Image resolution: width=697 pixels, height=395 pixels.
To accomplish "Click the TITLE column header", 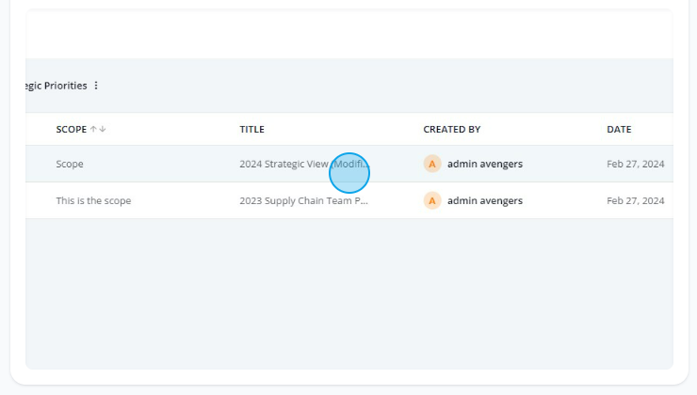I will pyautogui.click(x=251, y=130).
